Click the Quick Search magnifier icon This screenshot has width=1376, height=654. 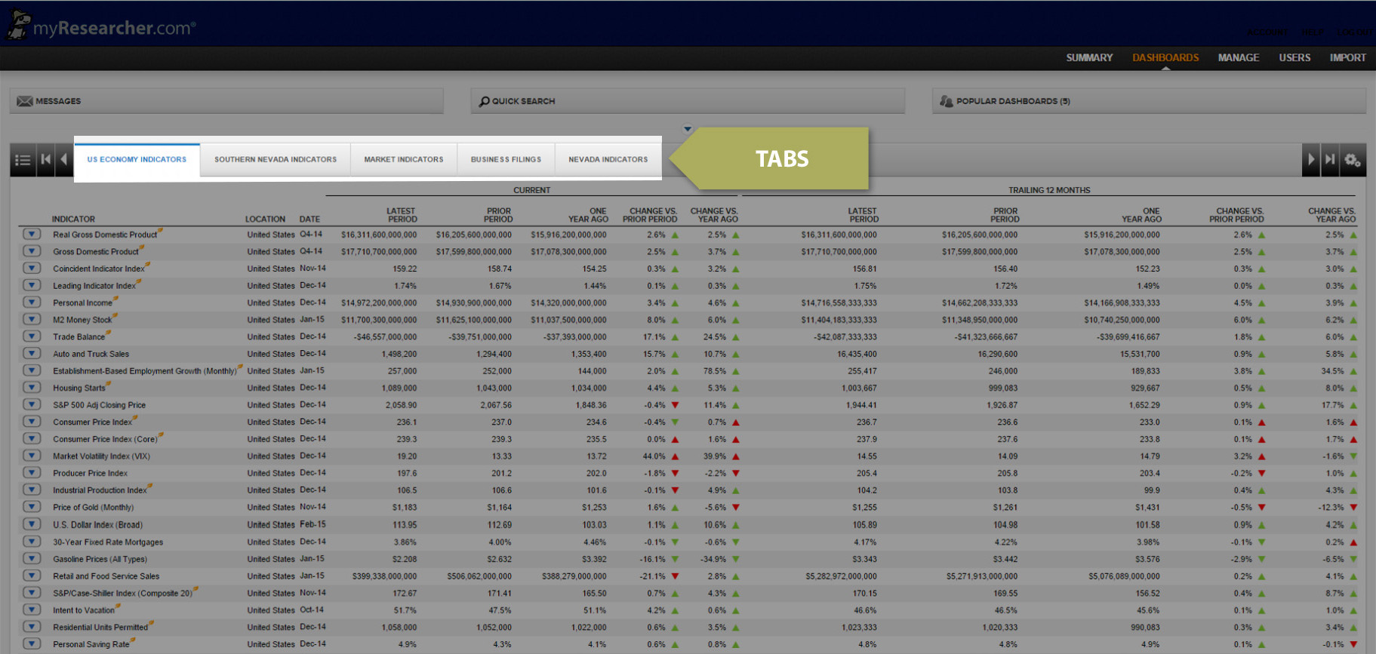[485, 101]
